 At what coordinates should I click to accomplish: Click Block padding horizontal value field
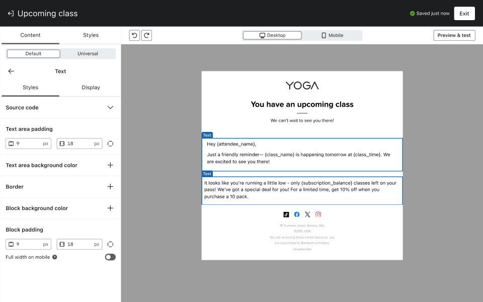(79, 245)
